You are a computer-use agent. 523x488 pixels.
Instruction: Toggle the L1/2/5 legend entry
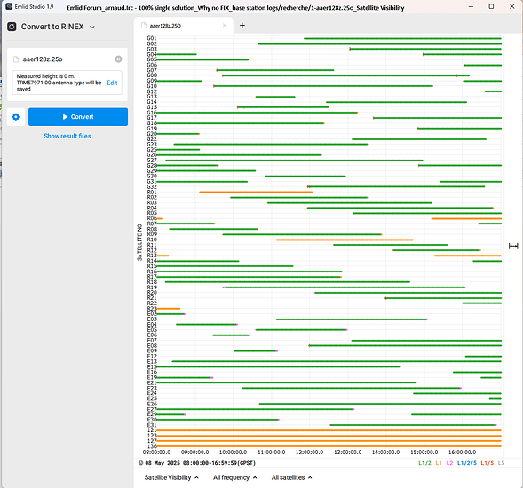pos(467,463)
